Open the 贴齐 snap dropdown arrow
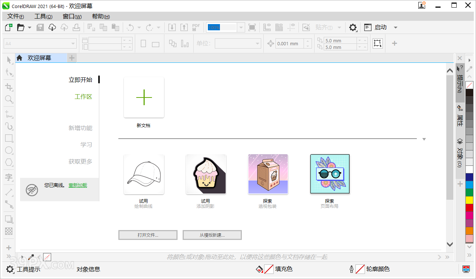The image size is (476, 279). (339, 27)
